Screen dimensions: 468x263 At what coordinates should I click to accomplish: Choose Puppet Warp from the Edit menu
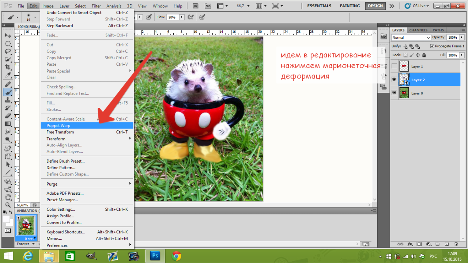click(58, 126)
